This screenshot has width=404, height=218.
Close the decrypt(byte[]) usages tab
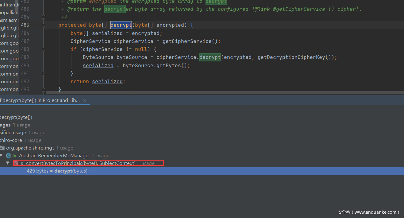coord(84,100)
